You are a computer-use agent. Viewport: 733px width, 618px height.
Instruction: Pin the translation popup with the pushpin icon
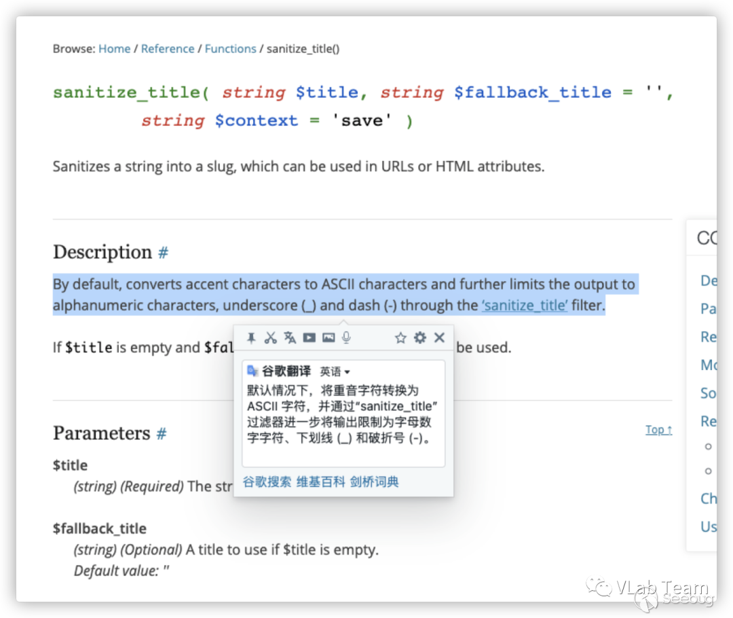tap(252, 338)
